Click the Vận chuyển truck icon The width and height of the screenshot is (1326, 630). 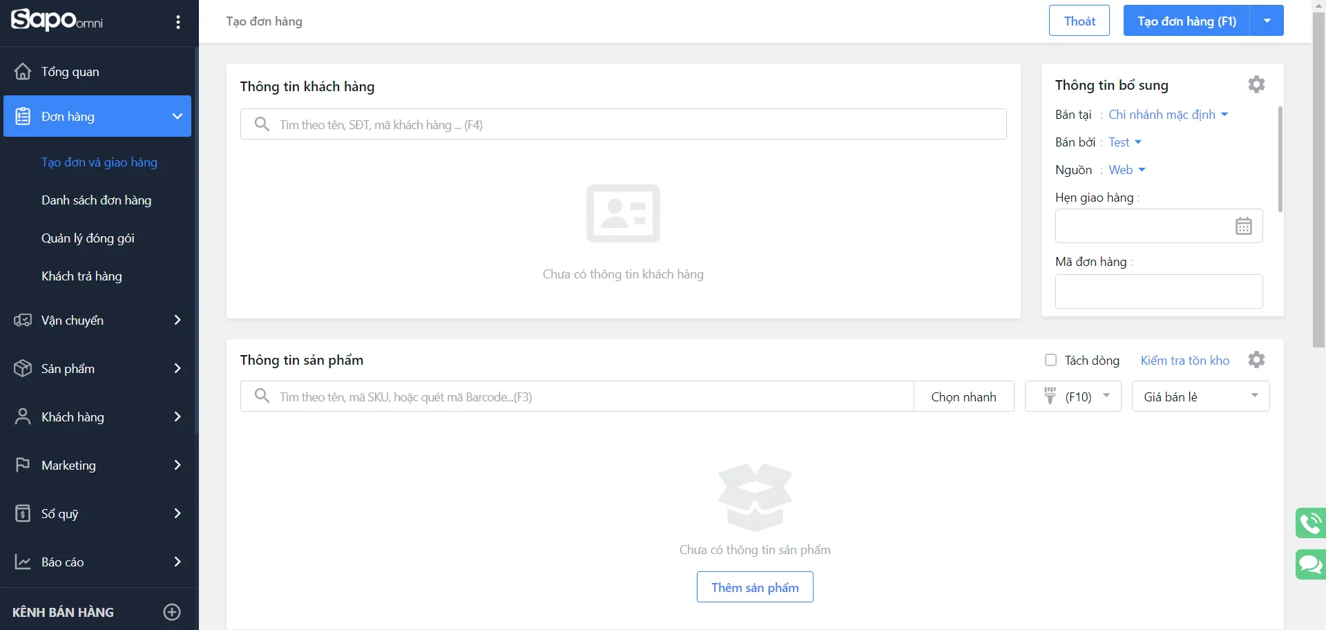23,320
